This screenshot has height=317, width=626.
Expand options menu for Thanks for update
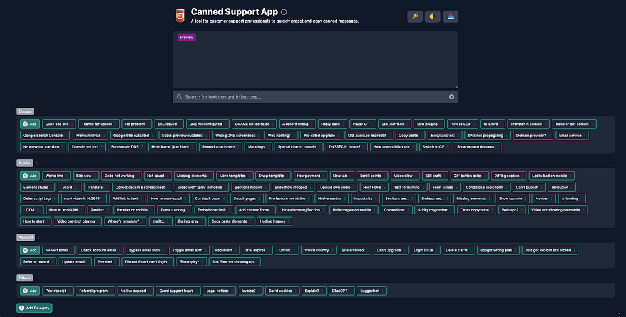point(116,124)
